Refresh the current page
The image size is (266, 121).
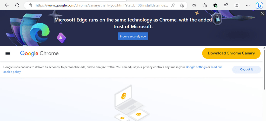click(17, 5)
